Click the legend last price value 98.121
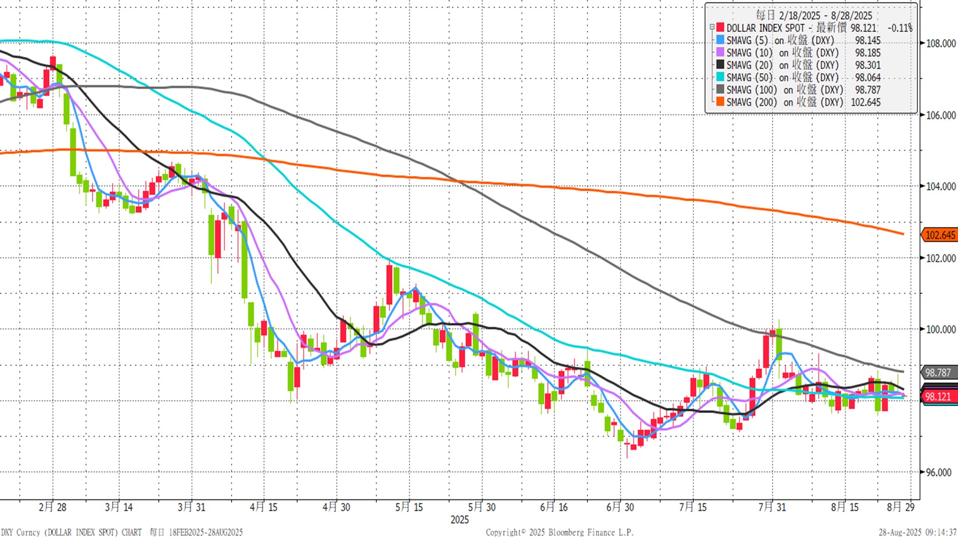This screenshot has width=958, height=538. click(864, 28)
